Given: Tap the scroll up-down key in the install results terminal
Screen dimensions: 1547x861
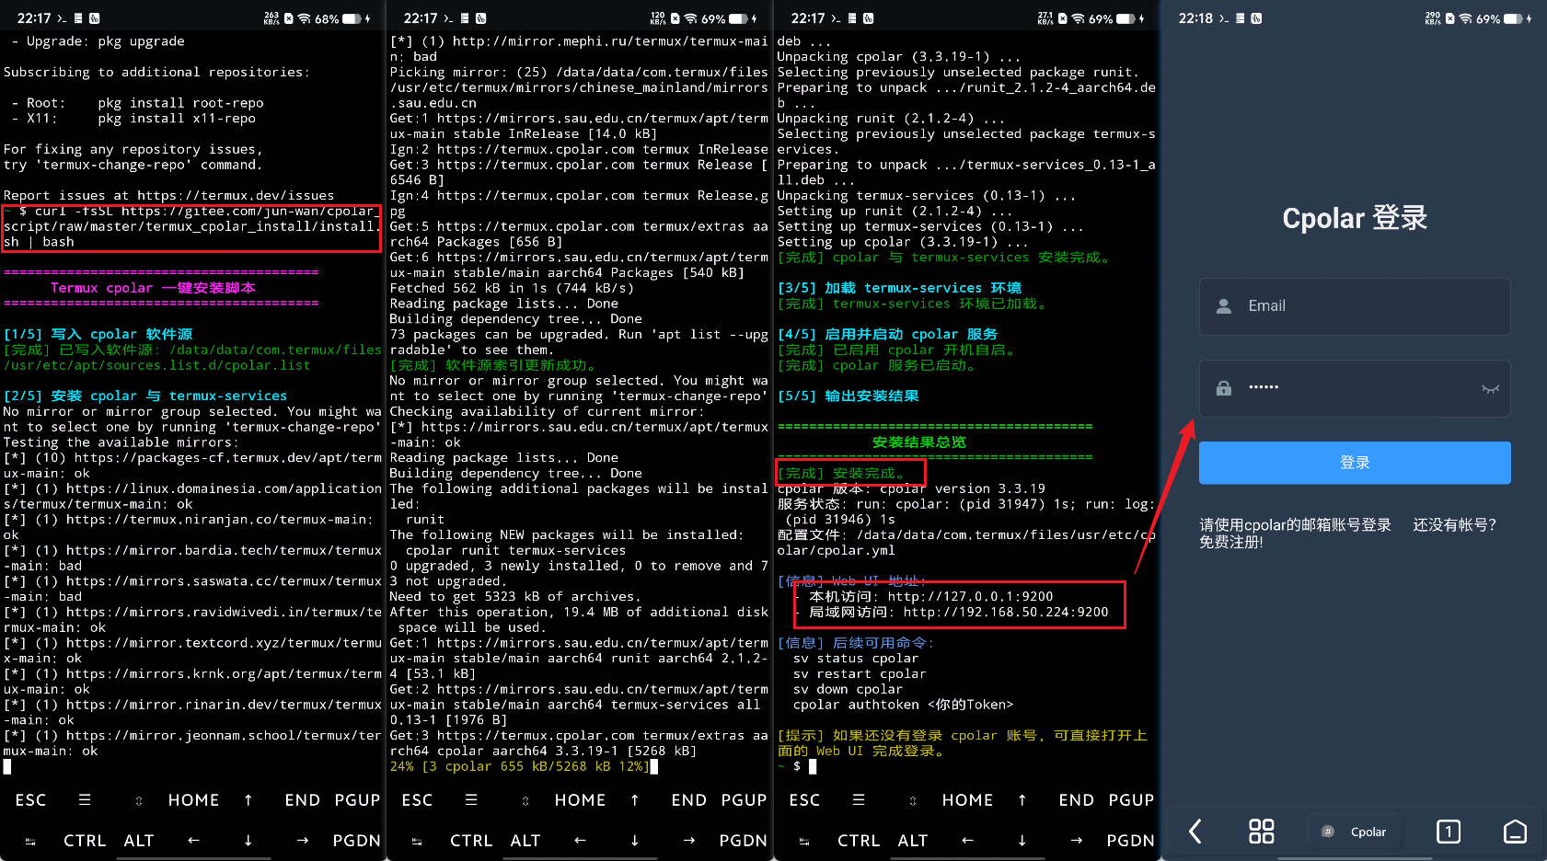Looking at the screenshot, I should coord(912,800).
